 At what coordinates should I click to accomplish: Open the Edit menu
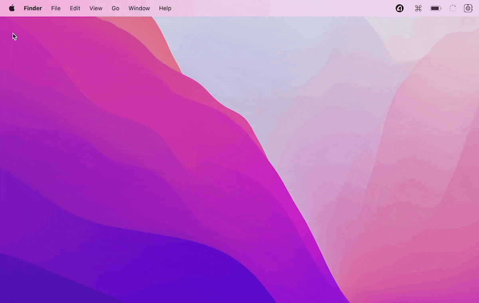pos(75,8)
